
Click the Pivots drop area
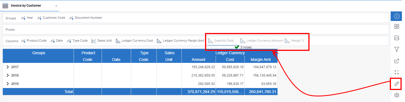(x=196, y=29)
